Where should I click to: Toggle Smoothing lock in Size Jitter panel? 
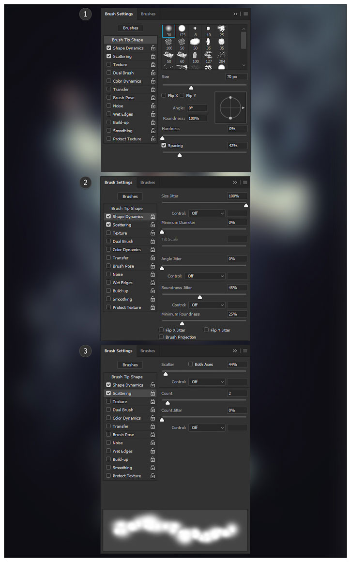click(x=153, y=299)
